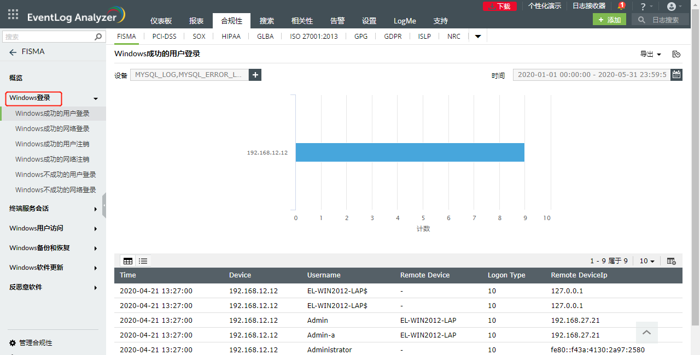Switch to table grid view
This screenshot has height=355, width=700.
pyautogui.click(x=128, y=261)
